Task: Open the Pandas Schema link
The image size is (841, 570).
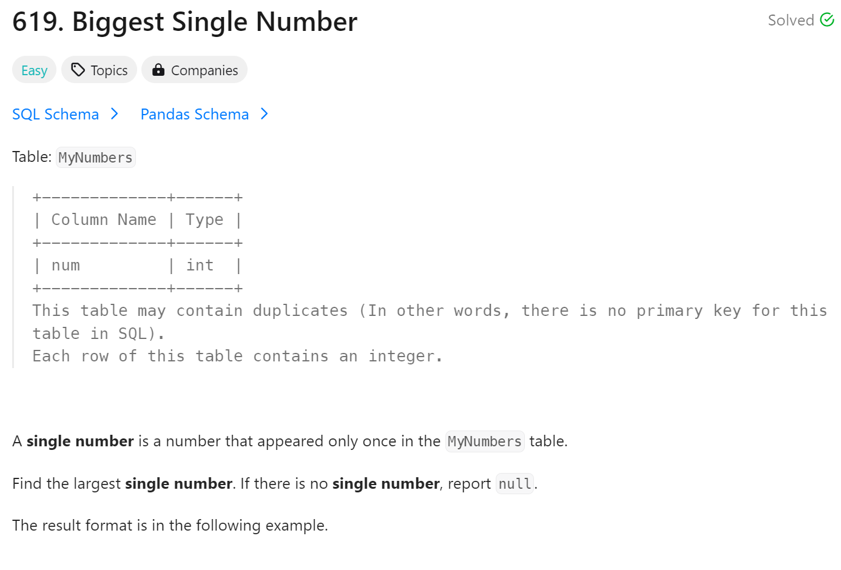Action: click(195, 114)
